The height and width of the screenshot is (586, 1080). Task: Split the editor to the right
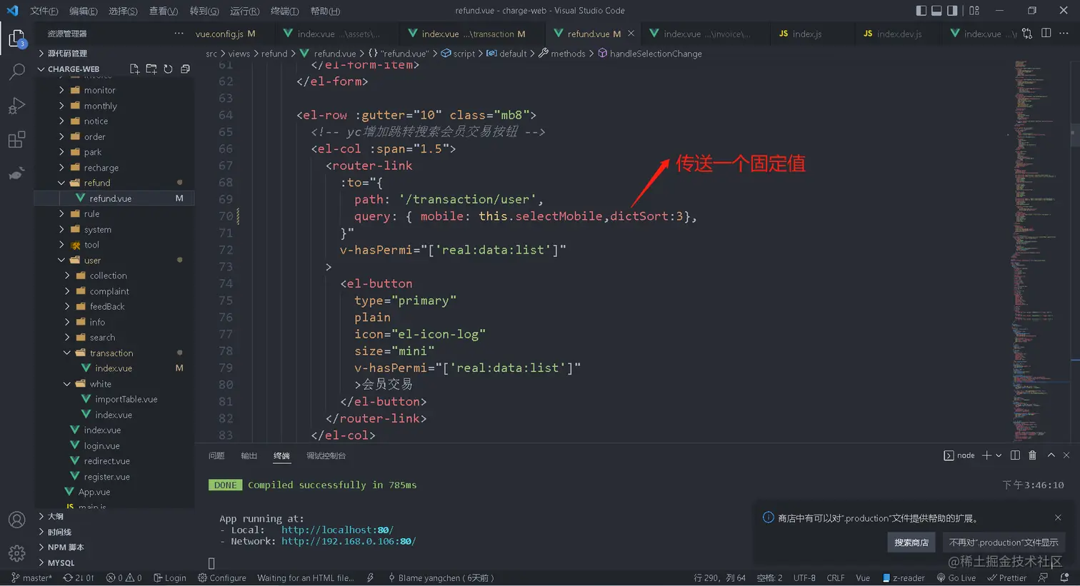(x=1046, y=34)
